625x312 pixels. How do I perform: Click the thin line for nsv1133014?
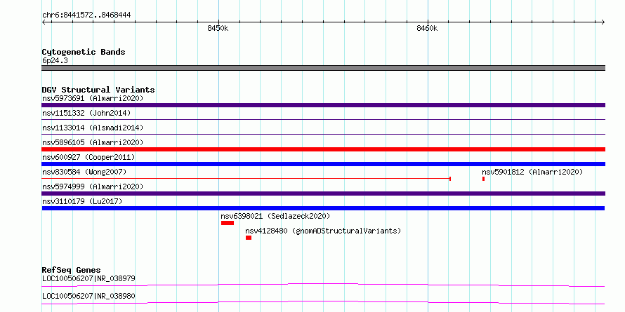click(x=323, y=135)
